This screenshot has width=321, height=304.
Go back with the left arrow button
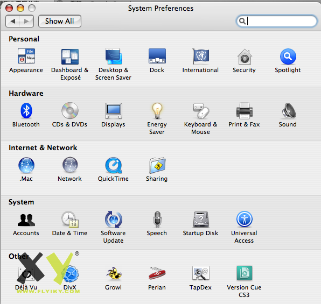(x=13, y=21)
